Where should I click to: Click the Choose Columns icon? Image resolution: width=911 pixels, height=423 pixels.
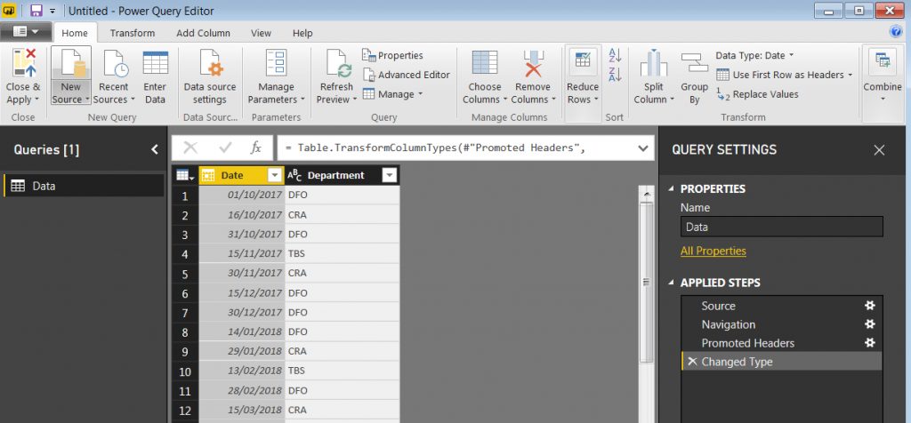click(x=485, y=65)
